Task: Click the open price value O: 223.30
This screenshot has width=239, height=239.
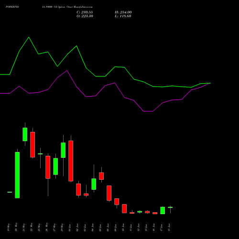Action: (x=85, y=16)
